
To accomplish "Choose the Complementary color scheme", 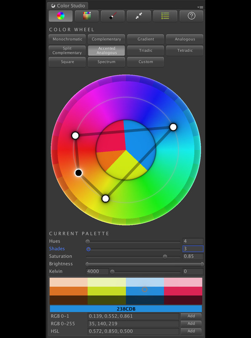I will tap(106, 39).
